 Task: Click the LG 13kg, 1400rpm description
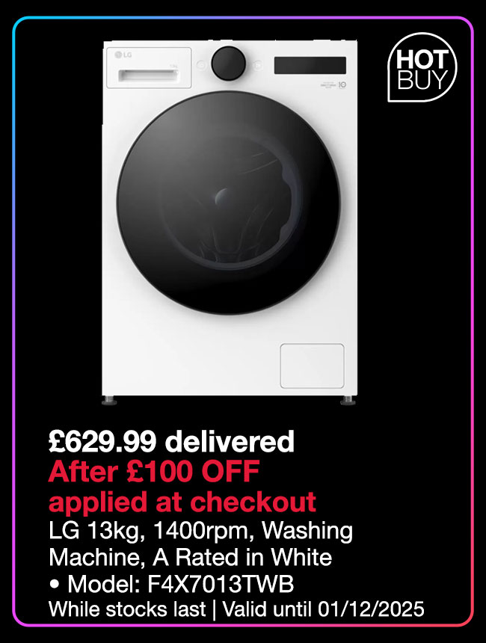[200, 531]
